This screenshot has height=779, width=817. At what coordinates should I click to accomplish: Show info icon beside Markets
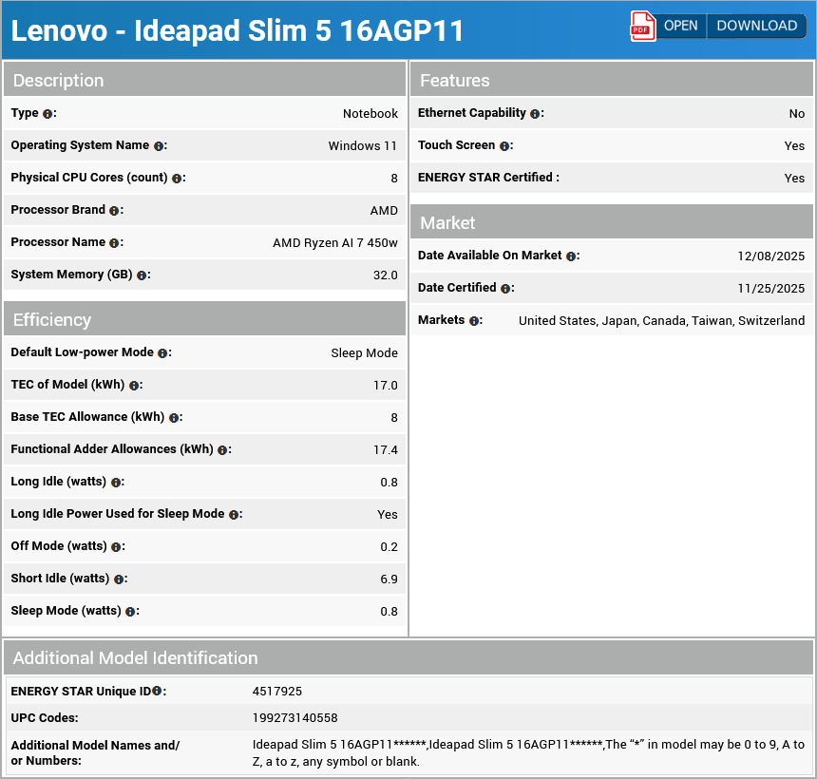click(474, 321)
